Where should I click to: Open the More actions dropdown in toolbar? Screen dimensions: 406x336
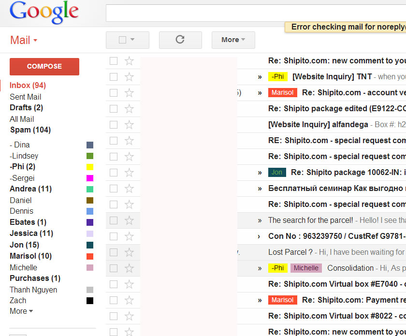(x=233, y=40)
